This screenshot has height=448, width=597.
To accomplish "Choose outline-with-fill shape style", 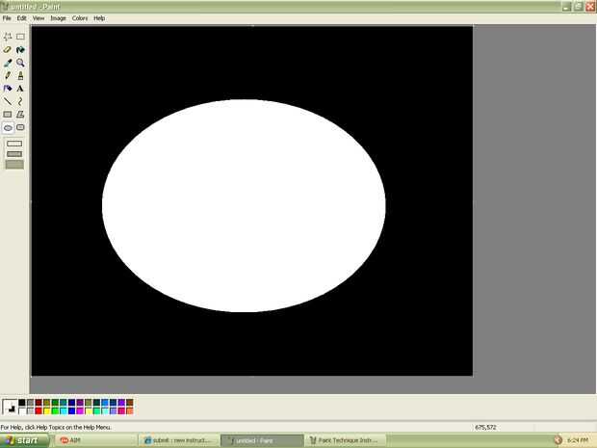I will tap(14, 153).
